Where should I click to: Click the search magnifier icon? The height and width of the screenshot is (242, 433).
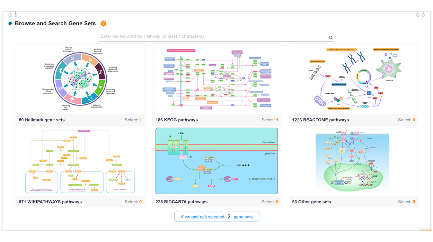(x=331, y=38)
